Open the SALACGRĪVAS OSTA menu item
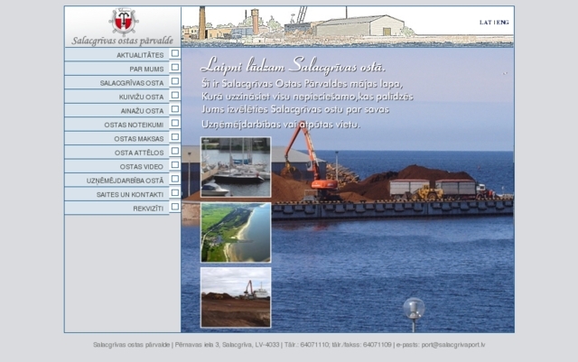 point(132,83)
